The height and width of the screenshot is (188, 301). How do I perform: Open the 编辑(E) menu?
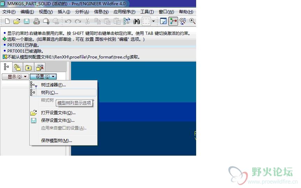tap(27, 12)
